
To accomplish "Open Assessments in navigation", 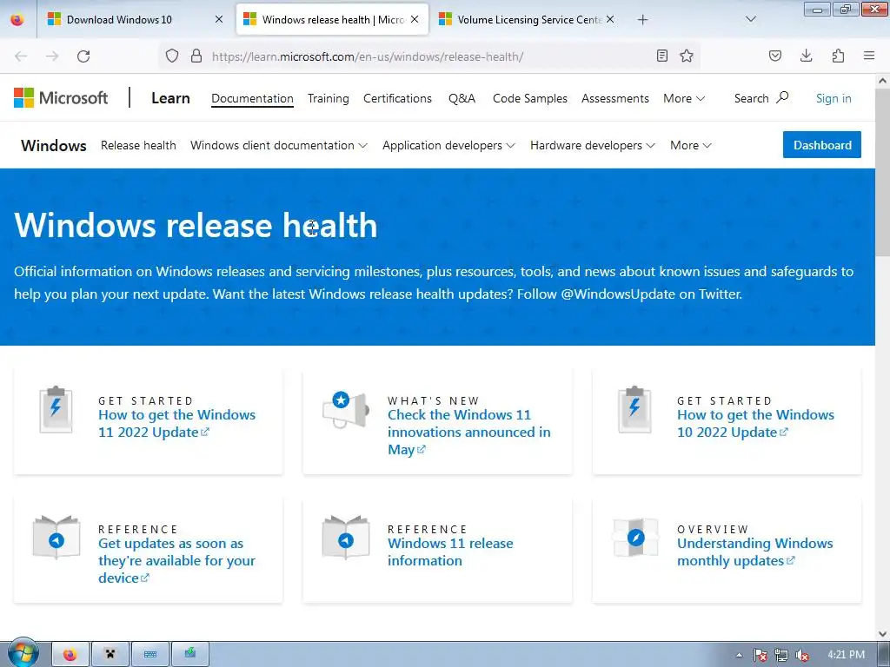I will [614, 99].
